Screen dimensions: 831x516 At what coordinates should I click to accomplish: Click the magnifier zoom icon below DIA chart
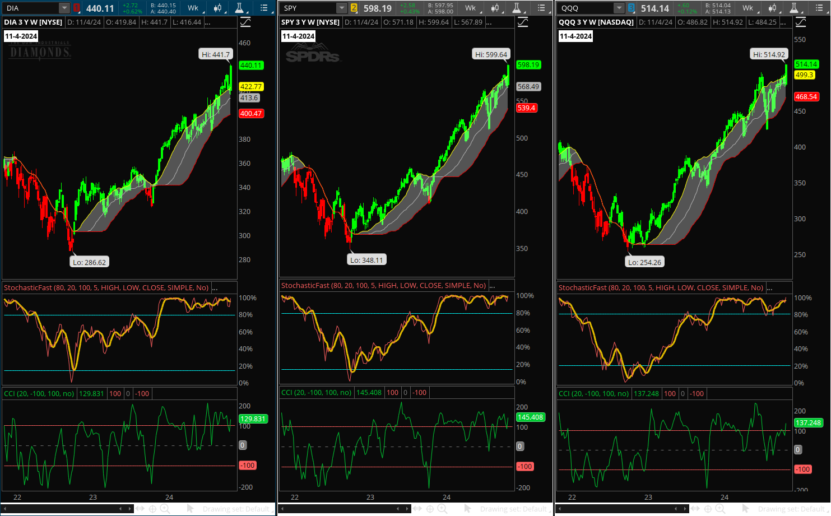(165, 509)
